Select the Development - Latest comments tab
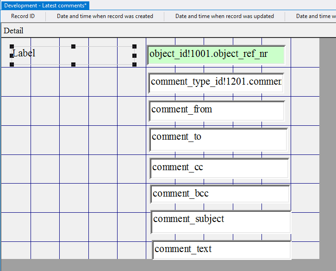This screenshot has height=271, width=336. tap(45, 6)
